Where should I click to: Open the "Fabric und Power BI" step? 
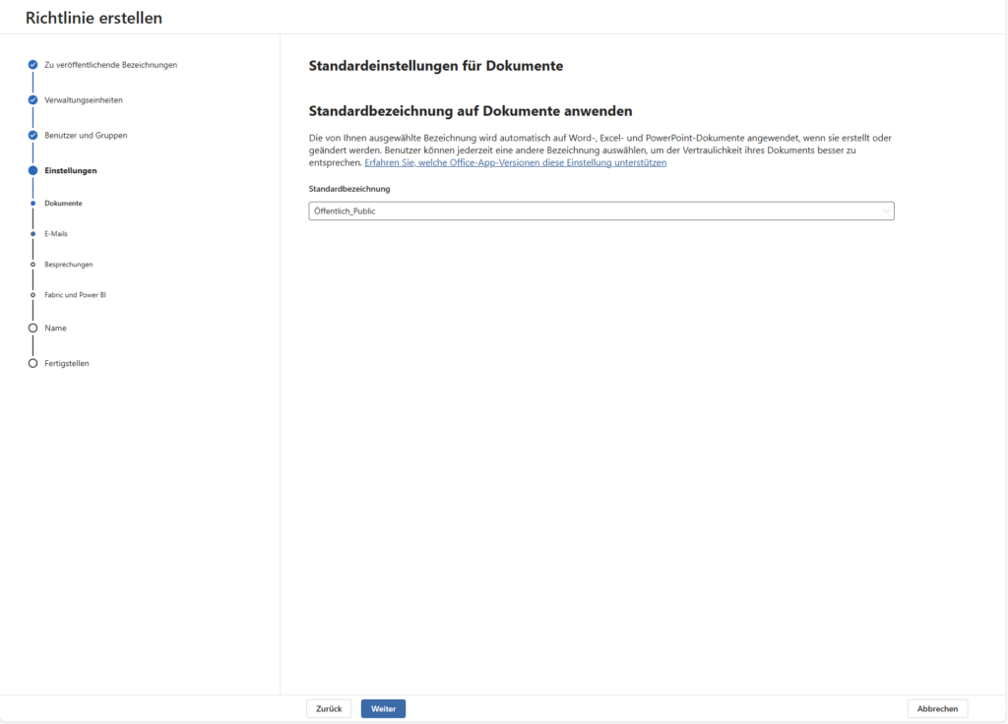click(75, 294)
